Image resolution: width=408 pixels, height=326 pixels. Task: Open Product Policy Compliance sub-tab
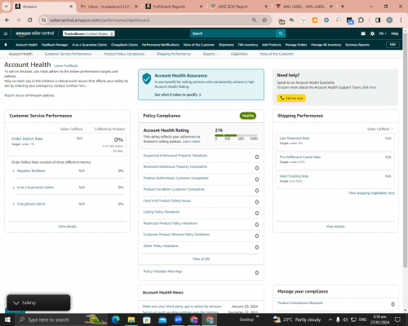(124, 54)
